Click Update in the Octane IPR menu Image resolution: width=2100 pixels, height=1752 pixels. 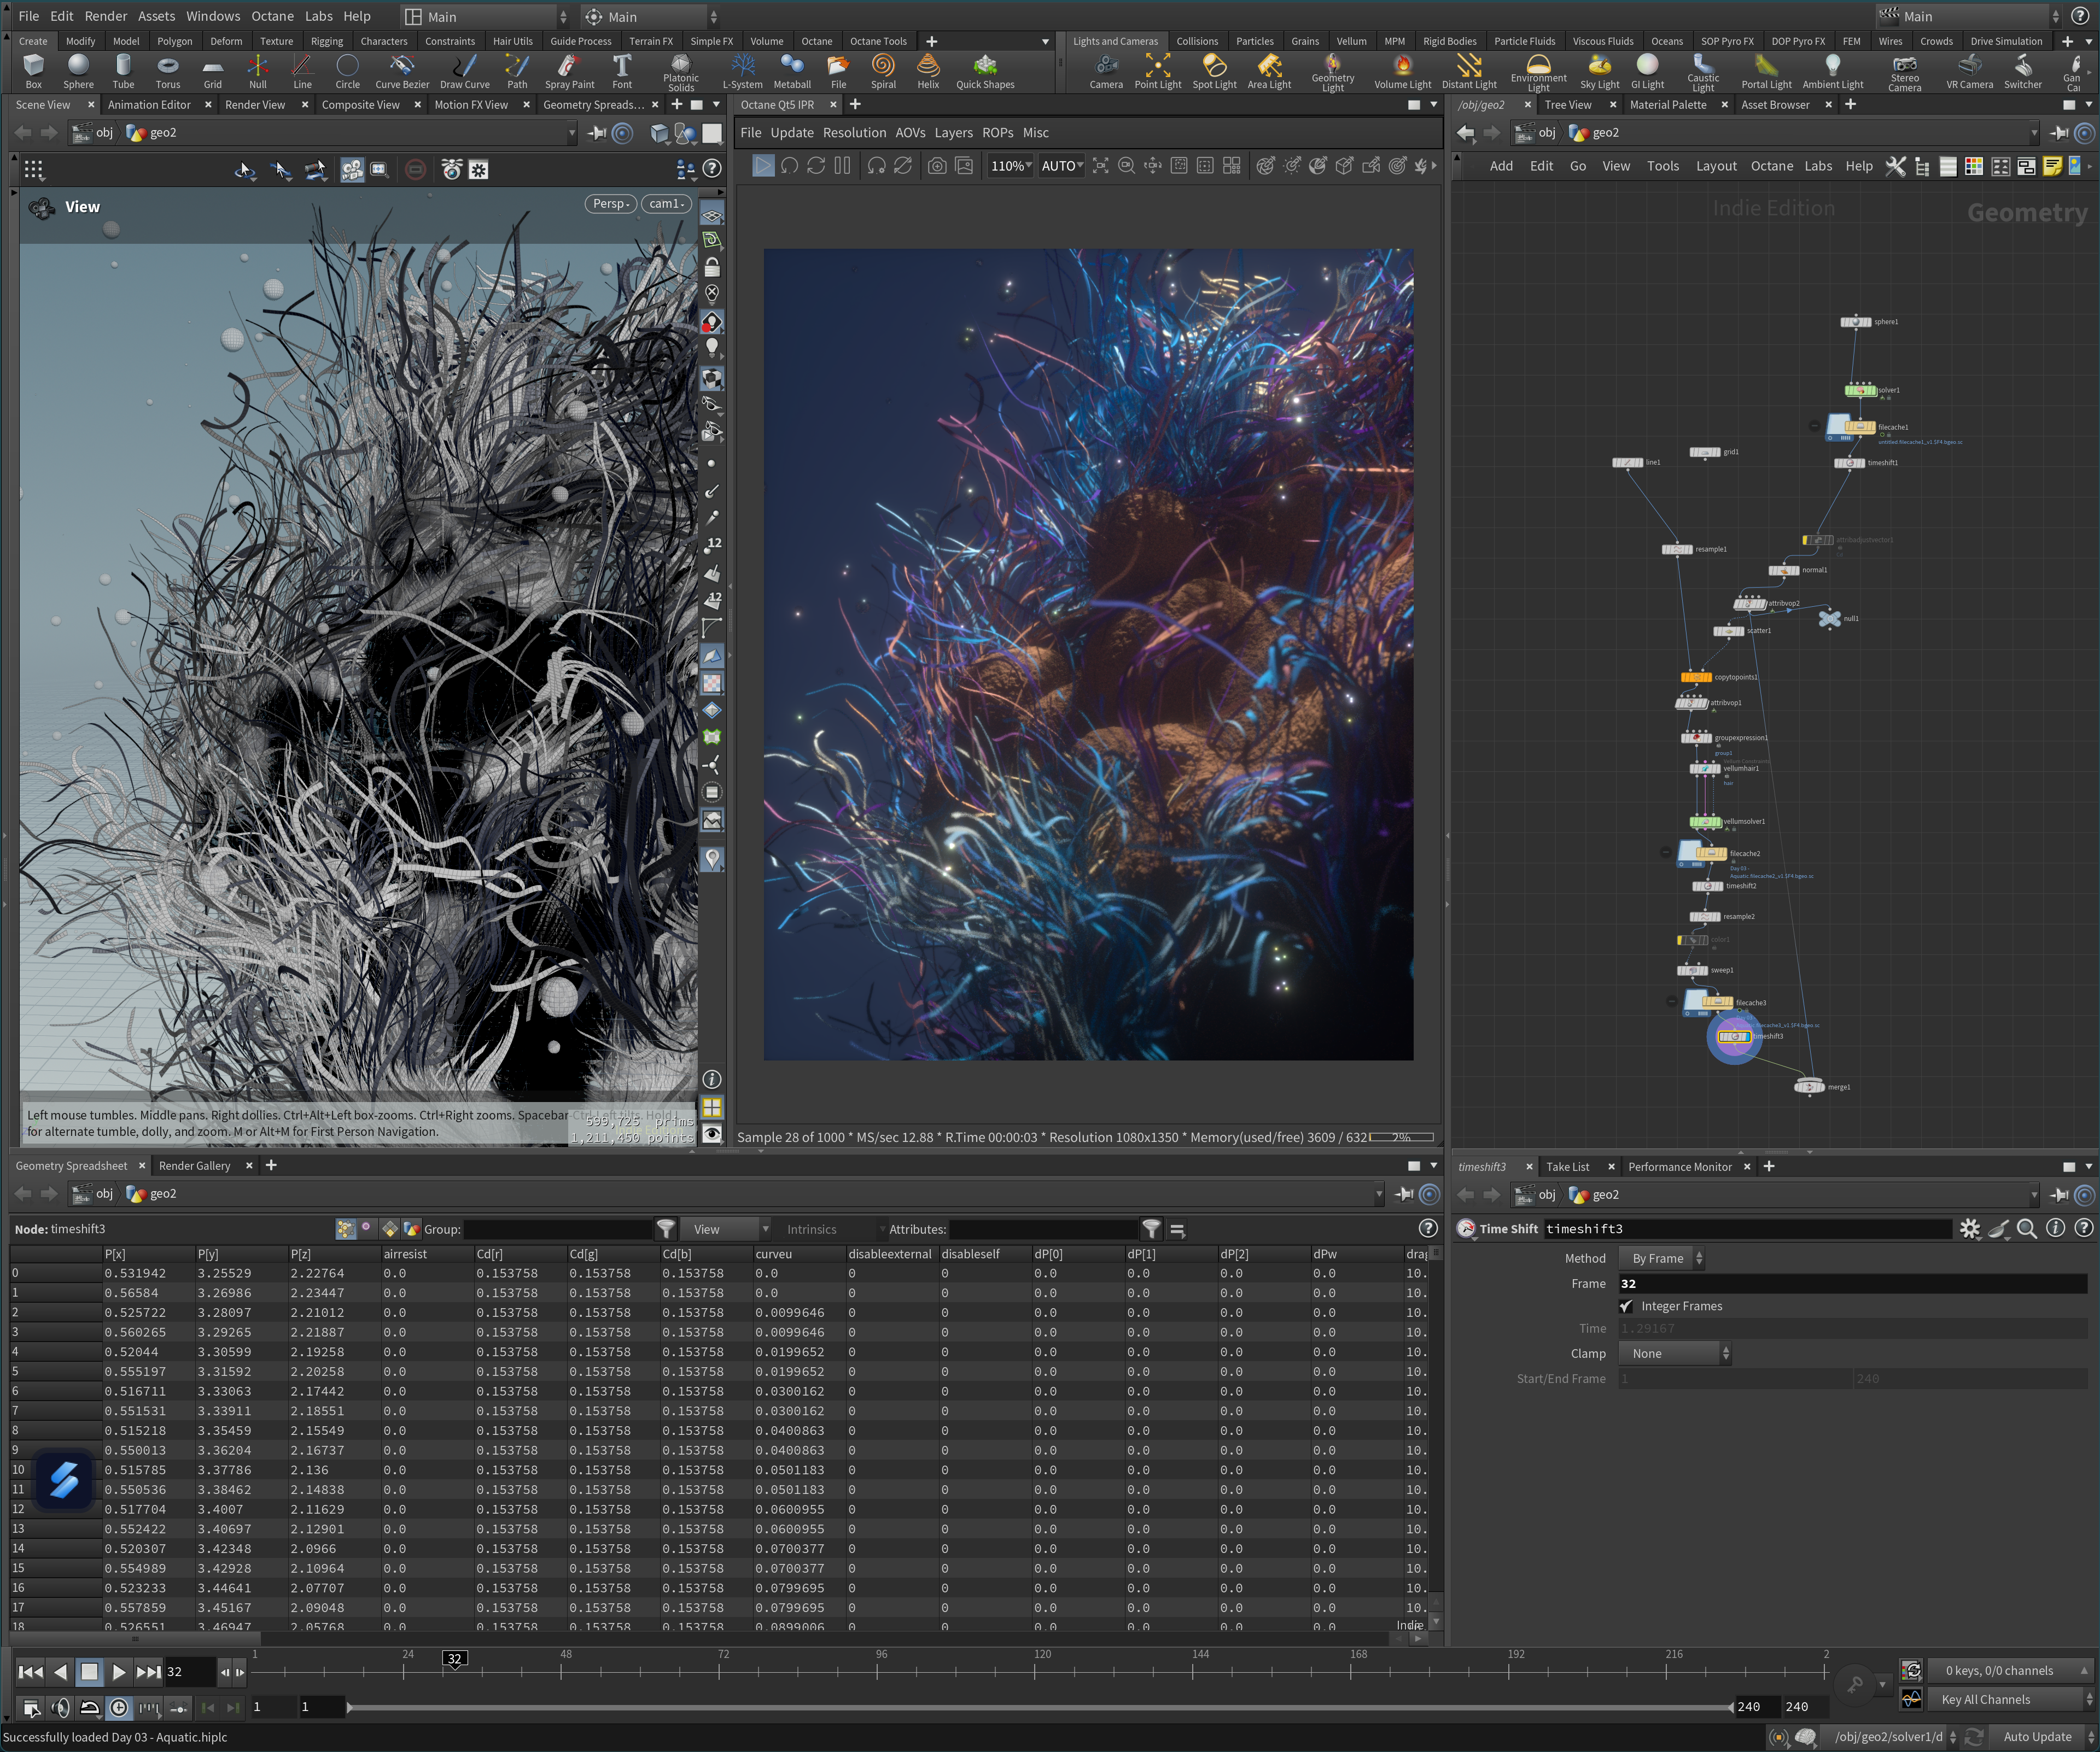click(792, 133)
